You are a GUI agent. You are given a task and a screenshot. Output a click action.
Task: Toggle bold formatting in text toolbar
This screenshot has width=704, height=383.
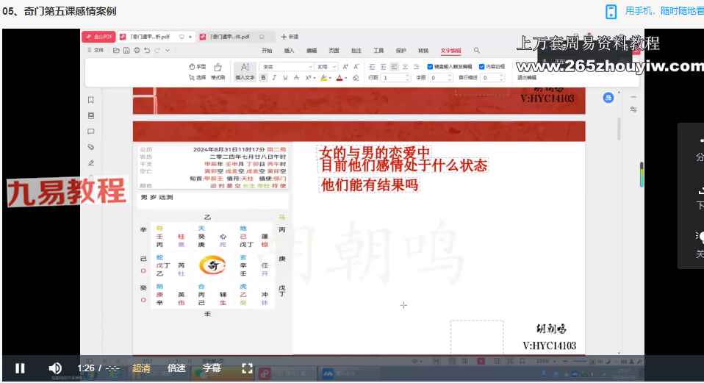264,77
